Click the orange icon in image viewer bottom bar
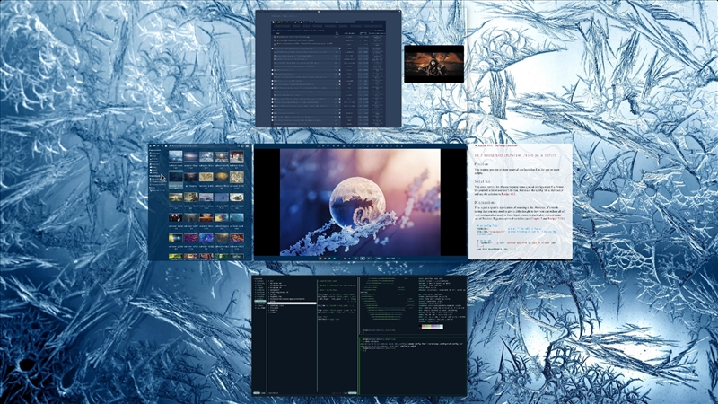This screenshot has height=404, width=718. 320,259
